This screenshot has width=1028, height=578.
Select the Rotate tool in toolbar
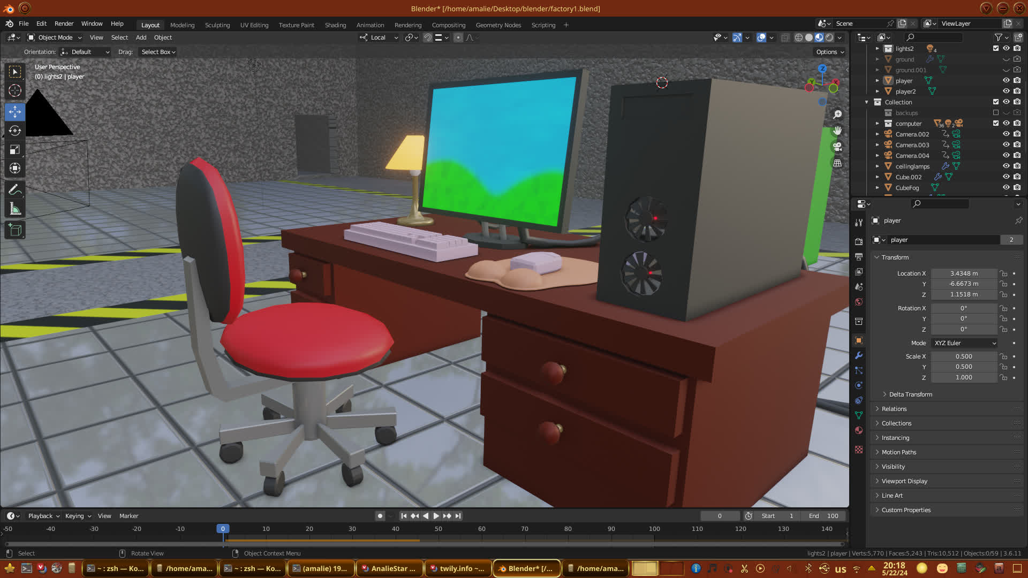(15, 131)
